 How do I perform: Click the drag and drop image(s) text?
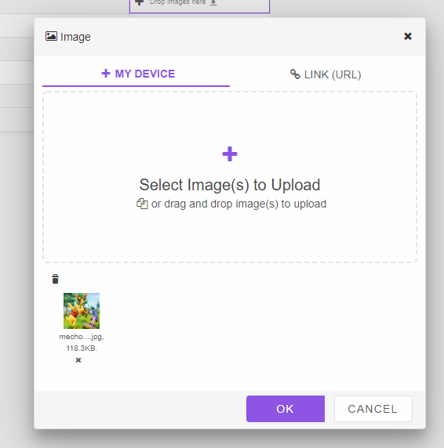click(x=238, y=204)
